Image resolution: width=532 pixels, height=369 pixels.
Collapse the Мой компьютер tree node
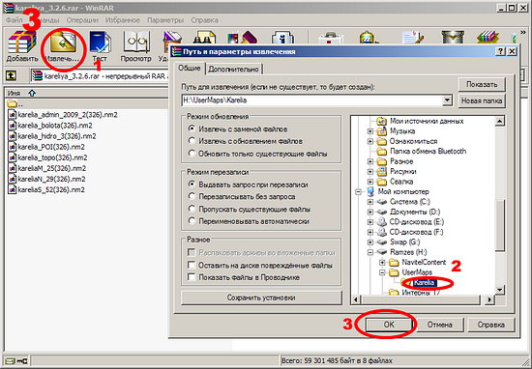pos(358,192)
